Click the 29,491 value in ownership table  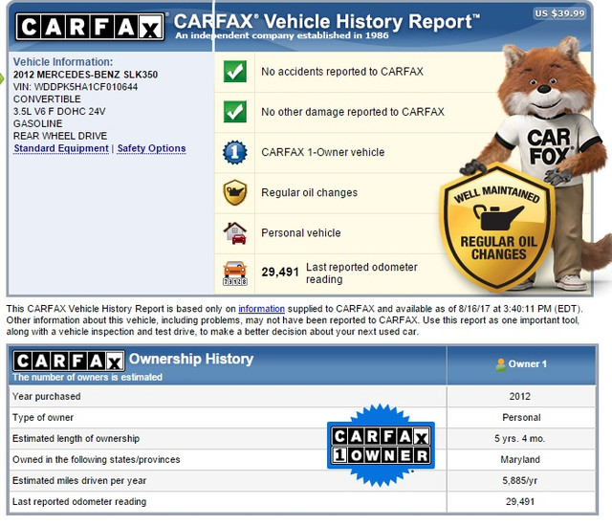pyautogui.click(x=520, y=502)
